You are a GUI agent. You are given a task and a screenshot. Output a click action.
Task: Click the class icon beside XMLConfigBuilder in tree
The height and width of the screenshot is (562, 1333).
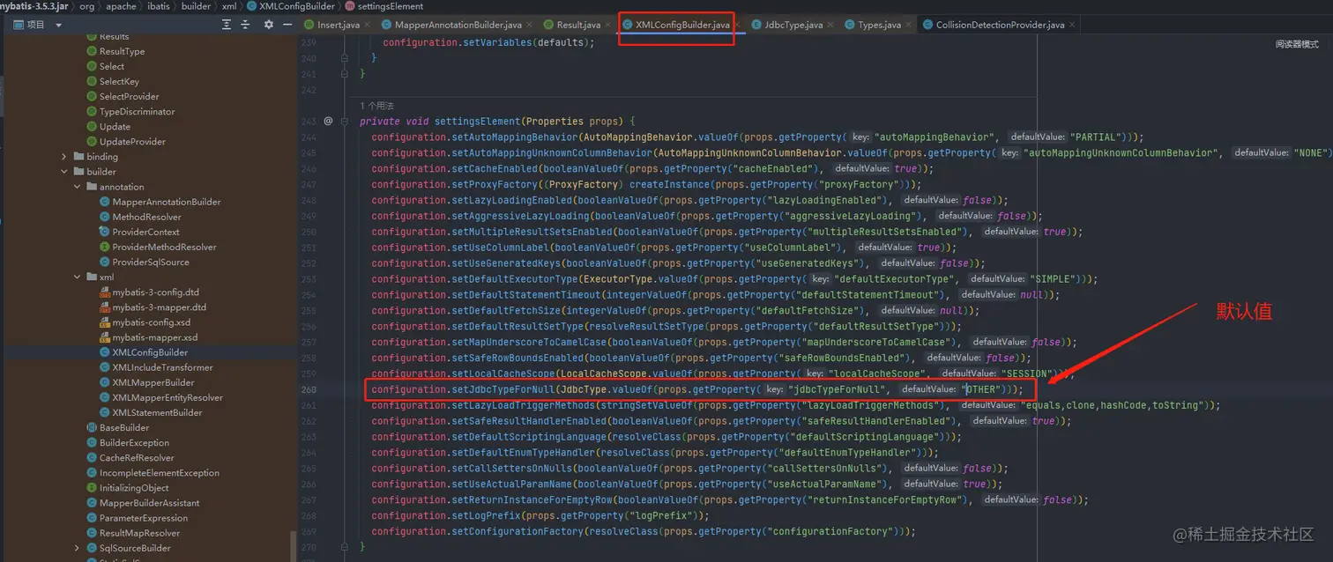click(x=105, y=352)
